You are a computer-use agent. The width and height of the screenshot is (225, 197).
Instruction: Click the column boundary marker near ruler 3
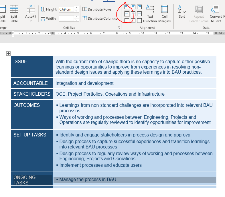pos(53,33)
